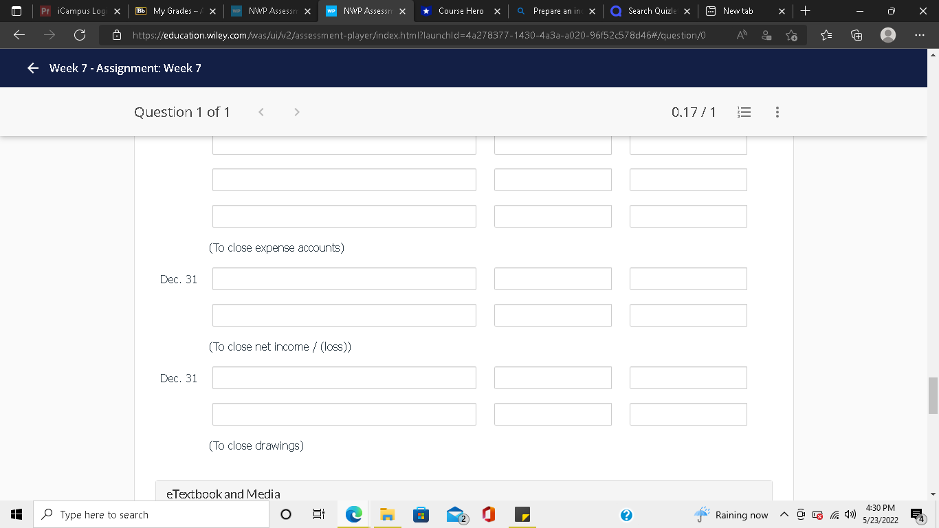Image resolution: width=939 pixels, height=528 pixels.
Task: Click the Microsoft Edge taskbar icon
Action: click(x=354, y=514)
